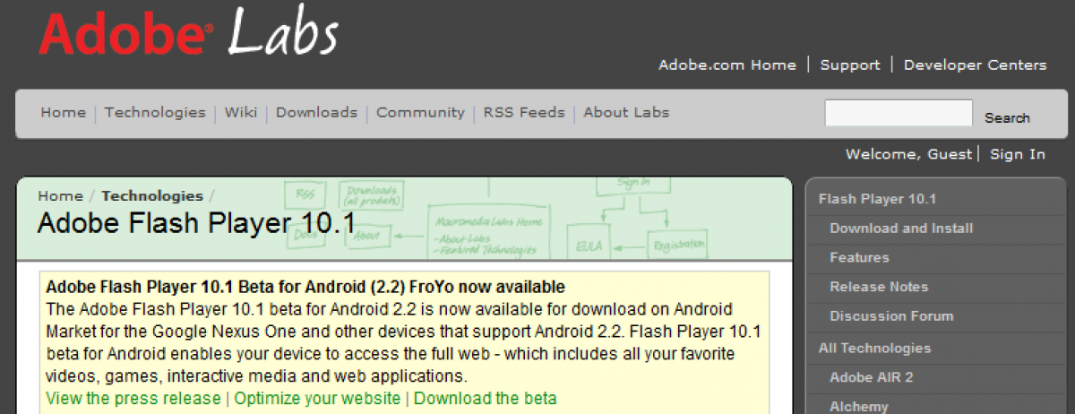Open Optimize your website link
The image size is (1075, 414).
[x=317, y=399]
